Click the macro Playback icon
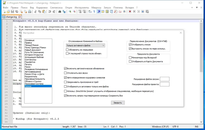The width and height of the screenshot is (205, 130). tap(138, 11)
